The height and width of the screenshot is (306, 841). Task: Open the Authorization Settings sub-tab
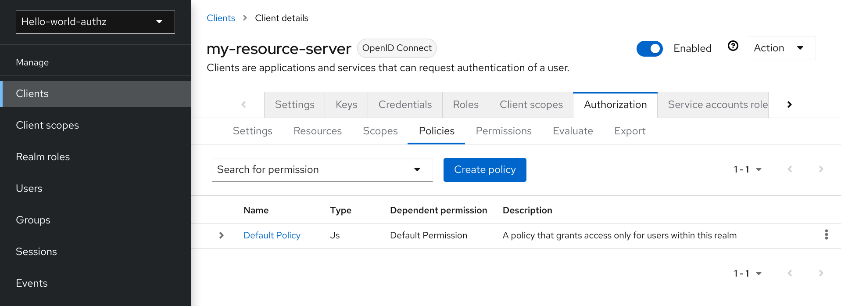pyautogui.click(x=252, y=131)
